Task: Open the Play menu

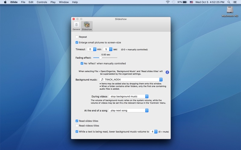Action: (x=53, y=2)
